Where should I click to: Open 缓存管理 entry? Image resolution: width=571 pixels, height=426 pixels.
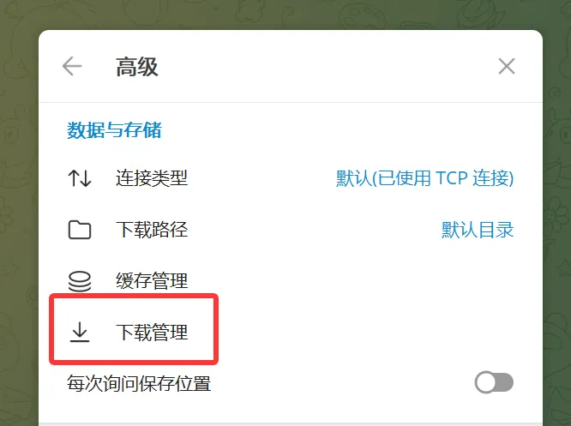coord(291,281)
